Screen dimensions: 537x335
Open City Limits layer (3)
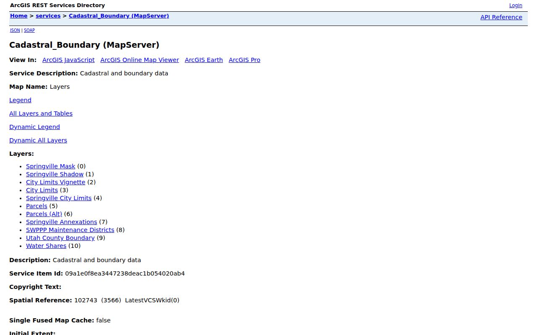[42, 190]
